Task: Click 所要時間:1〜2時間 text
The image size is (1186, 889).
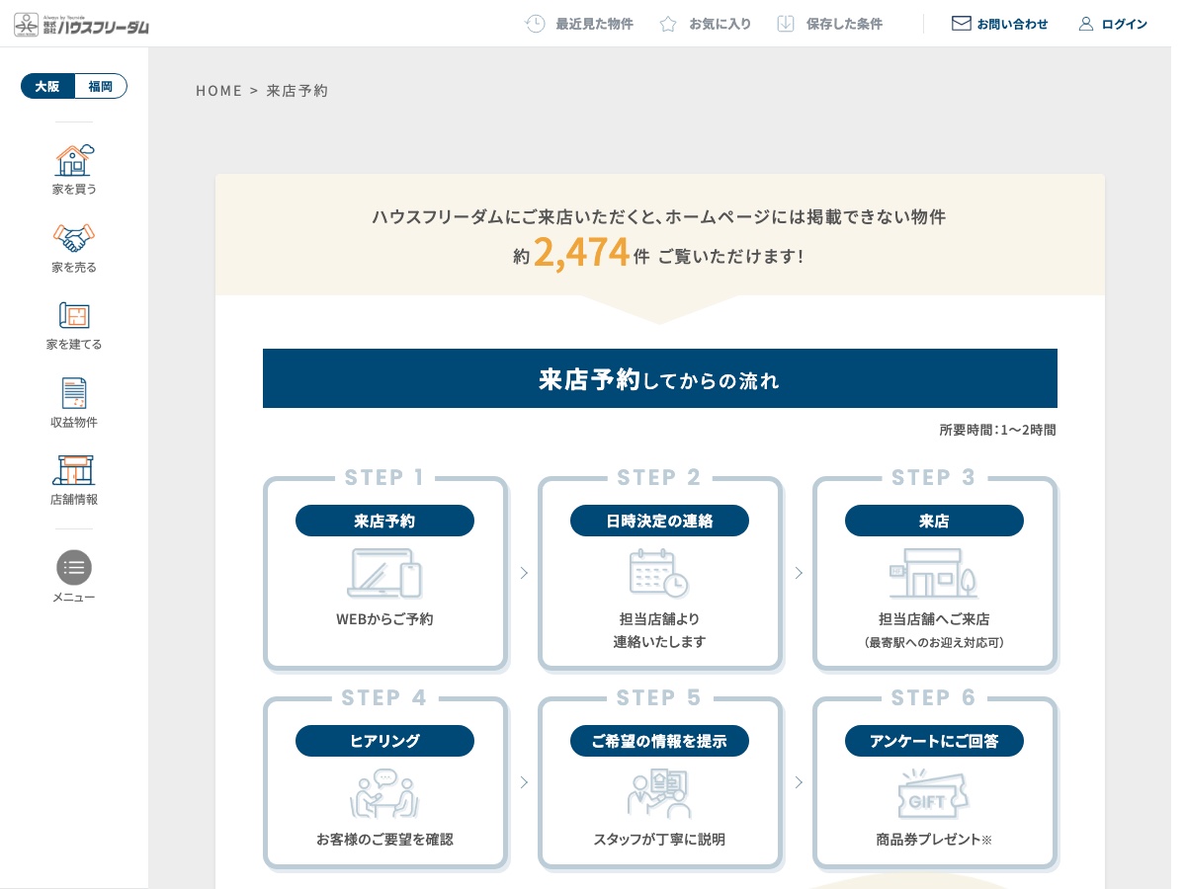Action: (x=997, y=430)
